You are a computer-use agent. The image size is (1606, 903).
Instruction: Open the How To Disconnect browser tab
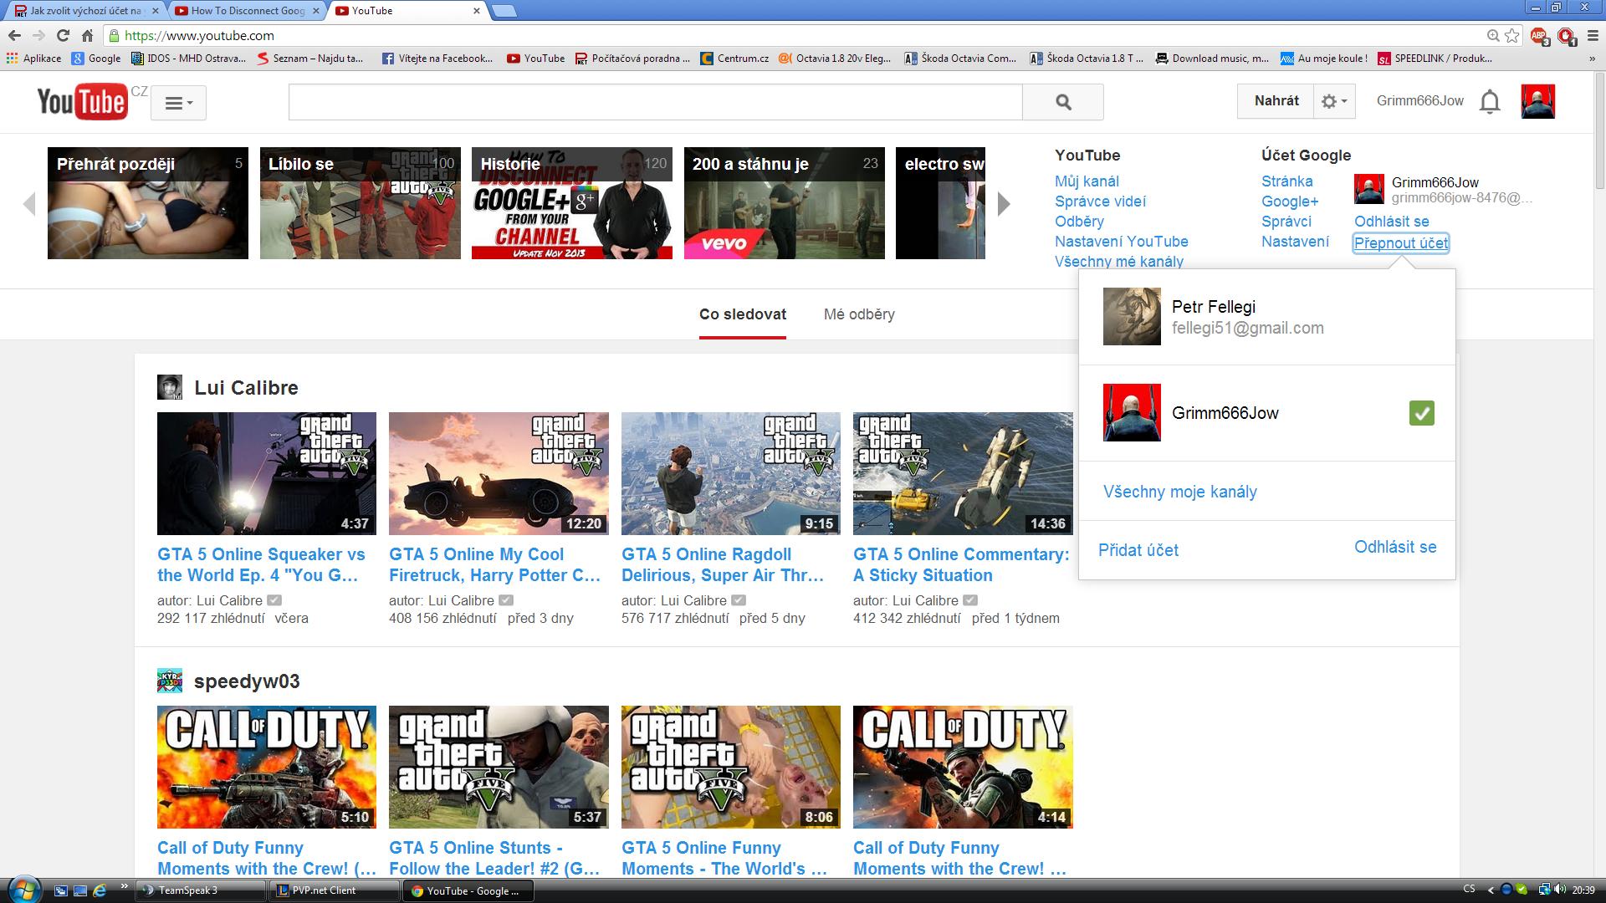pos(247,11)
